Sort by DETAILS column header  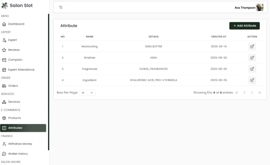tap(153, 37)
